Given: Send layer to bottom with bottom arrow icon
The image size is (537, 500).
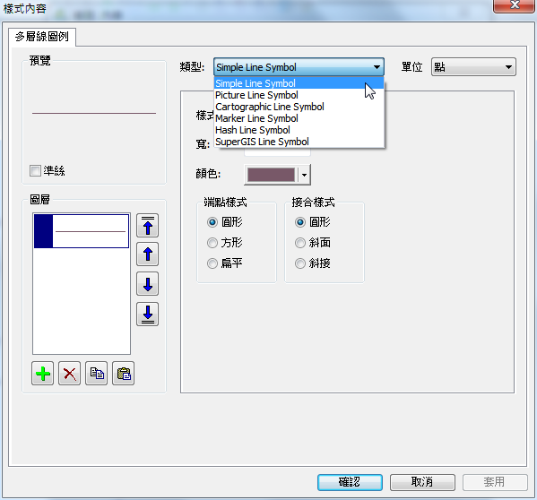Looking at the screenshot, I should pyautogui.click(x=148, y=314).
